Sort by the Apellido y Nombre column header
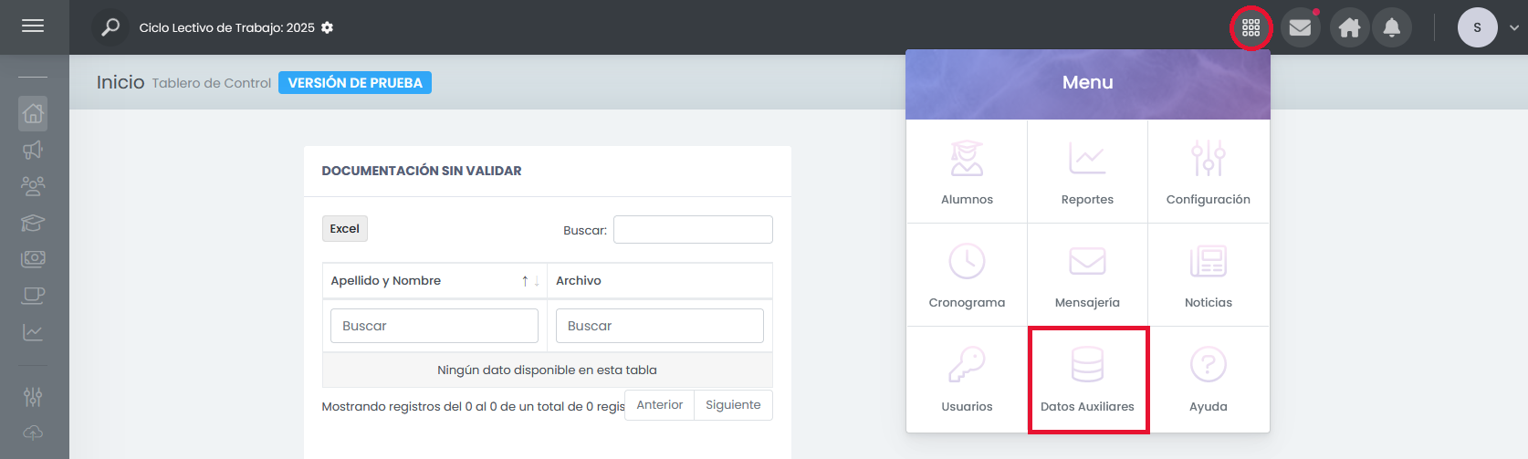The image size is (1528, 459). tap(434, 281)
